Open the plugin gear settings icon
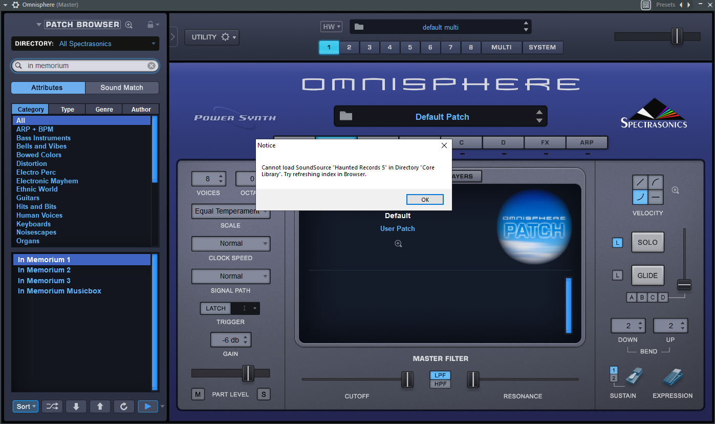This screenshot has width=715, height=424. pyautogui.click(x=15, y=5)
